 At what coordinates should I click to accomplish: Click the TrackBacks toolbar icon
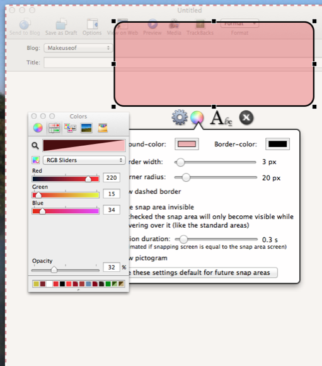[x=200, y=27]
